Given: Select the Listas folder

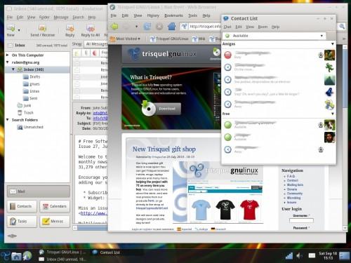Looking at the screenshot, I should [31, 91].
